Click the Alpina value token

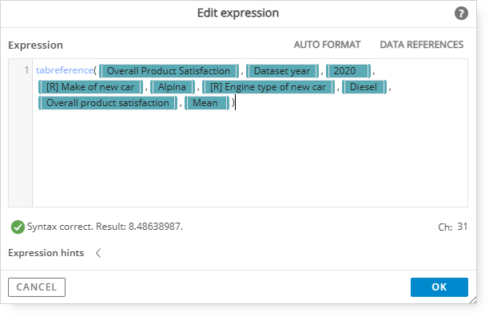tap(172, 87)
